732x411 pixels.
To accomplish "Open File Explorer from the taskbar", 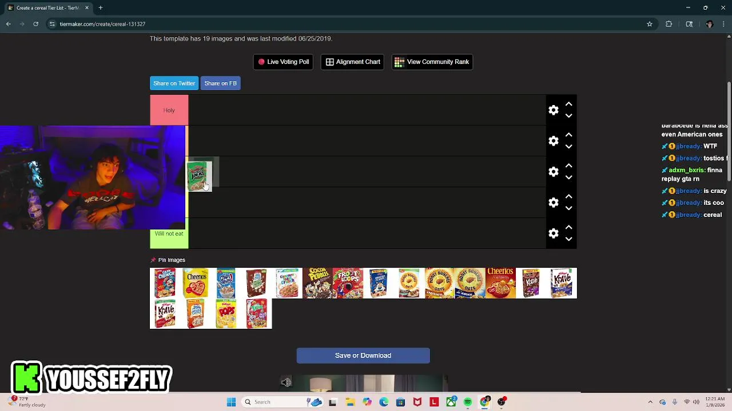I will pyautogui.click(x=350, y=402).
